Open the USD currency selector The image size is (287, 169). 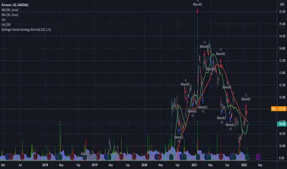[x=282, y=4]
